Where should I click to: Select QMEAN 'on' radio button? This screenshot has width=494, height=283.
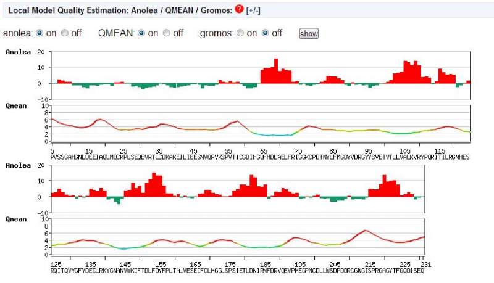(x=141, y=33)
